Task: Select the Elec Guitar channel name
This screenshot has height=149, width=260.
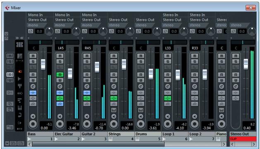Action: tap(67, 134)
